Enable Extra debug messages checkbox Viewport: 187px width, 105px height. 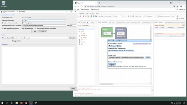(21, 29)
